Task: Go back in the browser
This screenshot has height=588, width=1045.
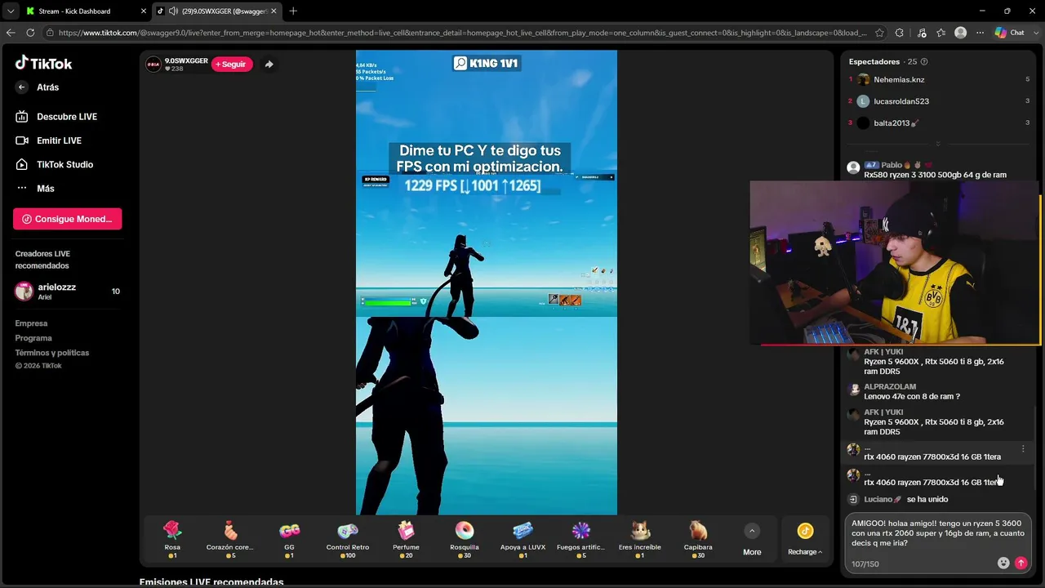Action: point(11,33)
